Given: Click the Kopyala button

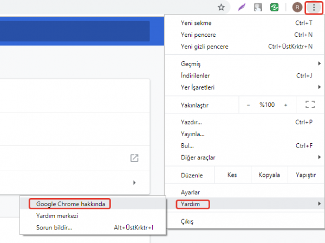Looking at the screenshot, I should 269,175.
